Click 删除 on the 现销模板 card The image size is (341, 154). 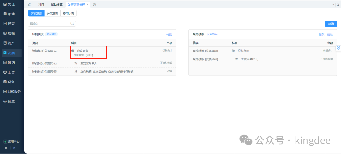click(330, 34)
